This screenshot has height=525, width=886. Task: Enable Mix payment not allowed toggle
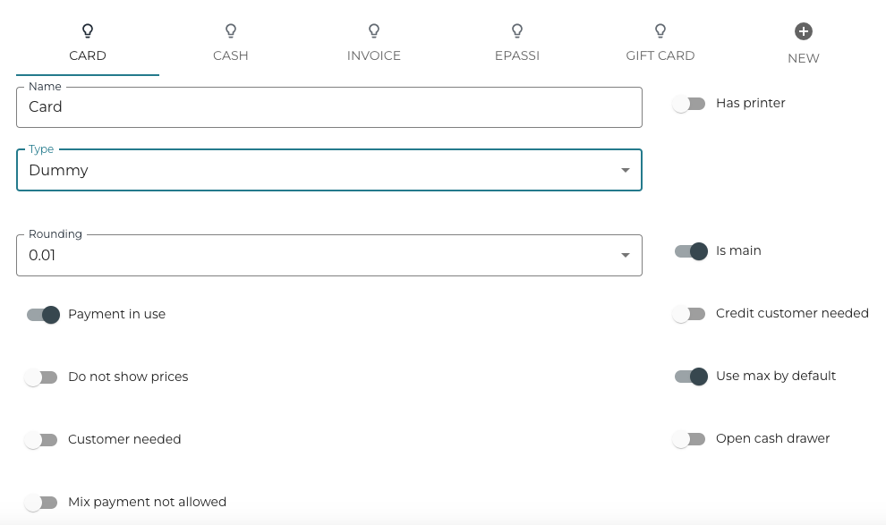point(41,503)
